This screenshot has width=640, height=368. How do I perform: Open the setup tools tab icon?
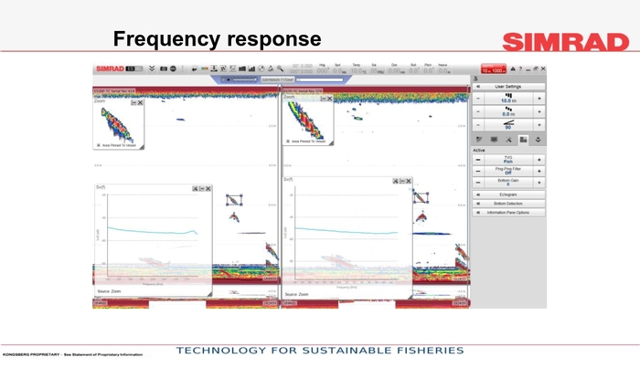[508, 140]
